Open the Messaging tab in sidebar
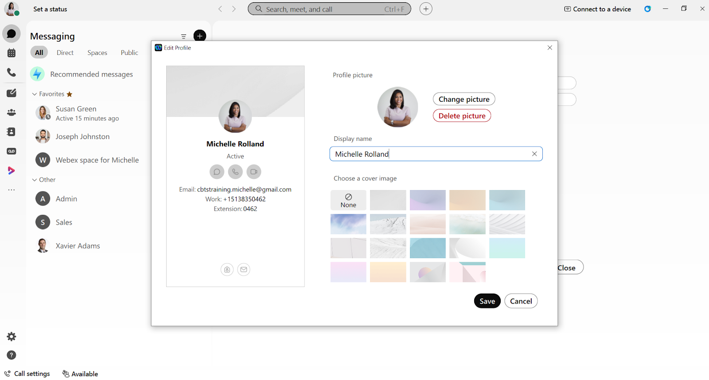 click(x=12, y=34)
